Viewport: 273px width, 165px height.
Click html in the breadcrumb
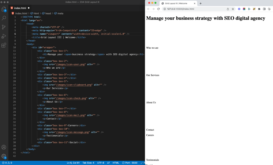pos(36,13)
